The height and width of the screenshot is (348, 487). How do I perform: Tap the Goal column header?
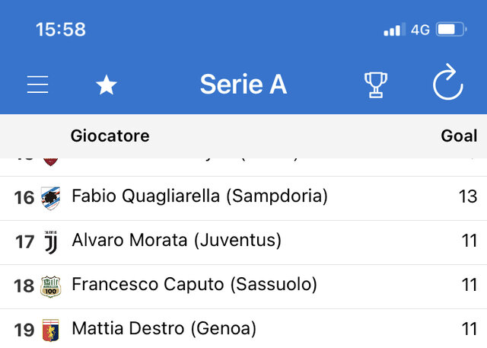[x=459, y=136]
